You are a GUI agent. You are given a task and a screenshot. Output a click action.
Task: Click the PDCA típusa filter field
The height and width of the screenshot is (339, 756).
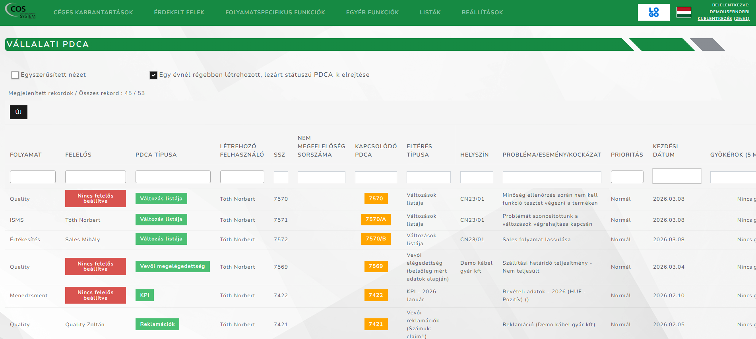click(173, 177)
